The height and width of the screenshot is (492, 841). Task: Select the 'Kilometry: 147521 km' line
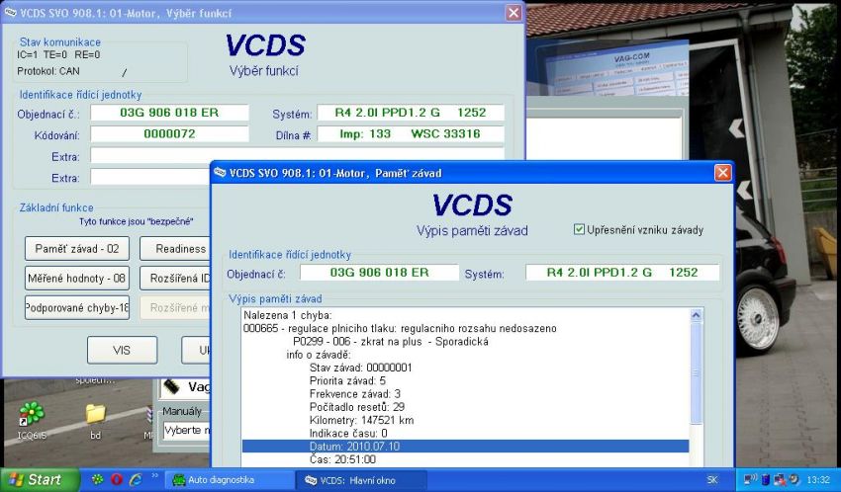tap(361, 420)
